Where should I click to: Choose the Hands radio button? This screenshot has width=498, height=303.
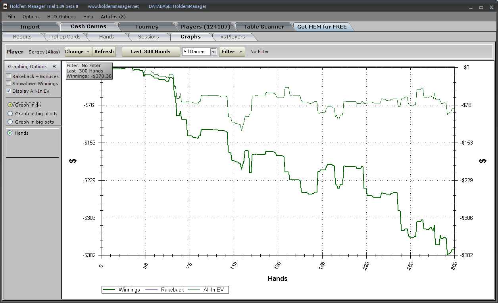click(x=10, y=133)
